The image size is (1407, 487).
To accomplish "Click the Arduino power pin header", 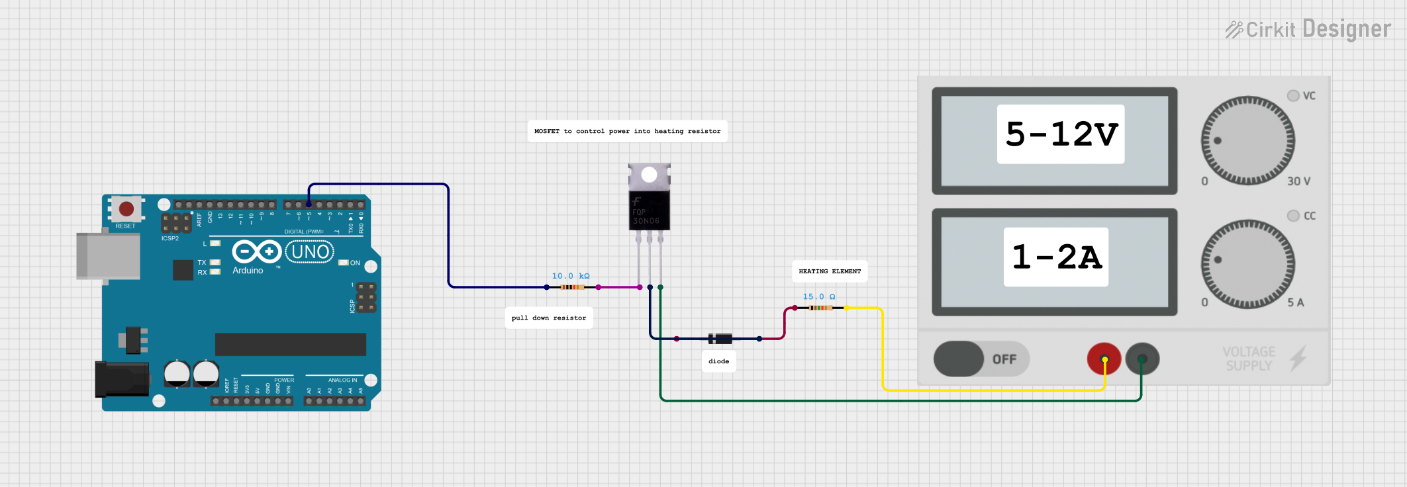I will [252, 401].
